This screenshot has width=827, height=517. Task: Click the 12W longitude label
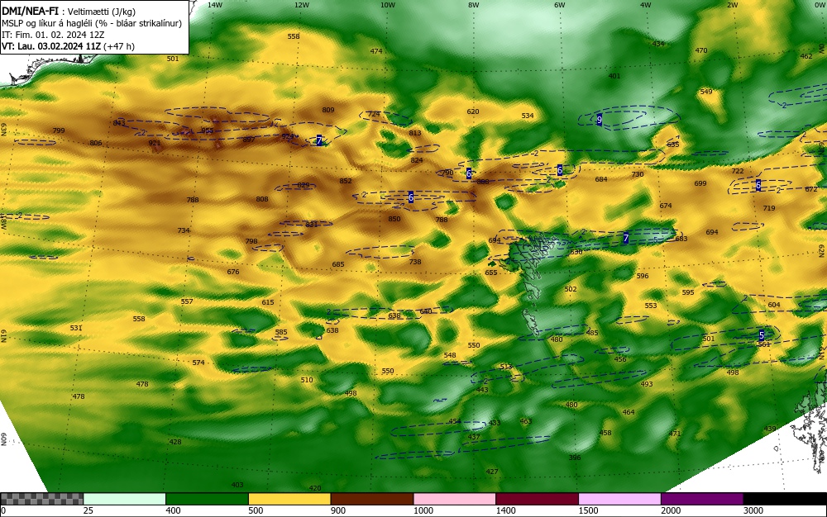tap(301, 5)
